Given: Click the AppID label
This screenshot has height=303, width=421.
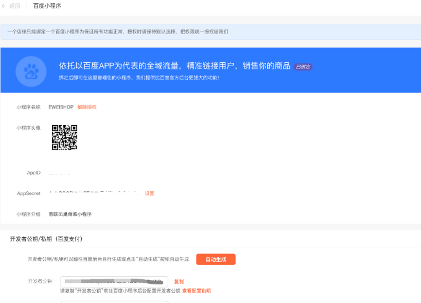Looking at the screenshot, I should [33, 173].
